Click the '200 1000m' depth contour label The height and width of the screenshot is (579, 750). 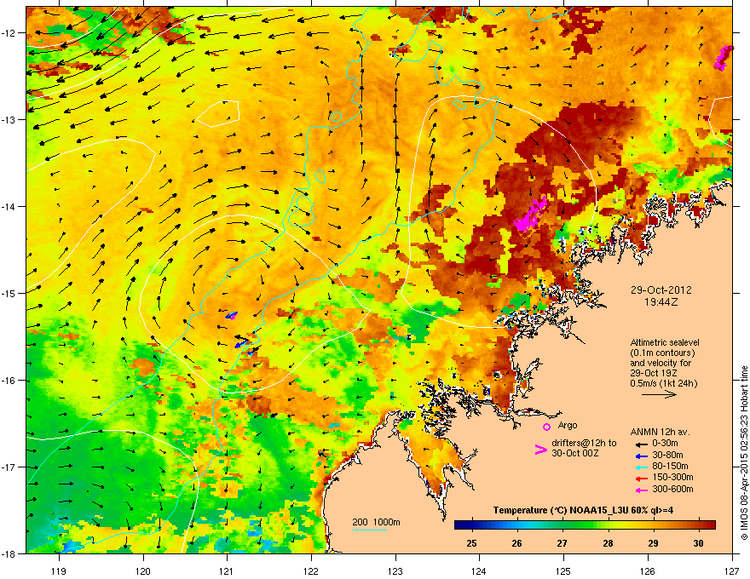pyautogui.click(x=376, y=522)
